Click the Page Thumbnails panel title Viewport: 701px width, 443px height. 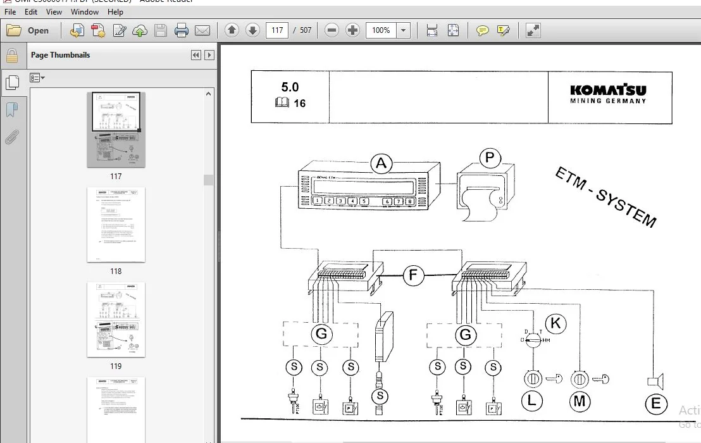click(x=60, y=55)
